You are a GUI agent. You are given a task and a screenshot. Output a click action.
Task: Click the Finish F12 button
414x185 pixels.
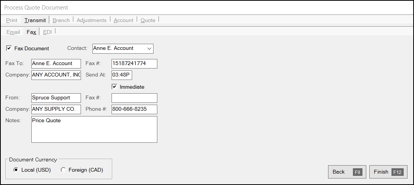click(x=388, y=172)
